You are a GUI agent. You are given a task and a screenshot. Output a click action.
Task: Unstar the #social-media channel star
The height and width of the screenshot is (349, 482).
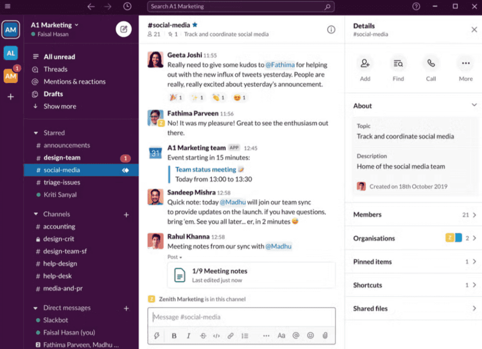pos(195,25)
